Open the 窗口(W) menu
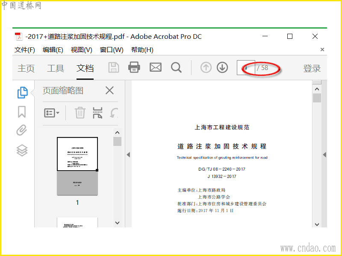The image size is (342, 256). (x=112, y=50)
